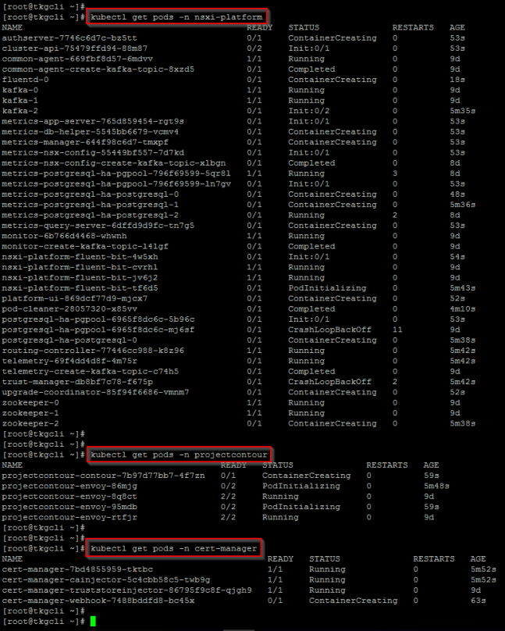The height and width of the screenshot is (631, 505).
Task: Click pod nsxi-platform-fluent-bit-cvrhl
Action: (80, 267)
